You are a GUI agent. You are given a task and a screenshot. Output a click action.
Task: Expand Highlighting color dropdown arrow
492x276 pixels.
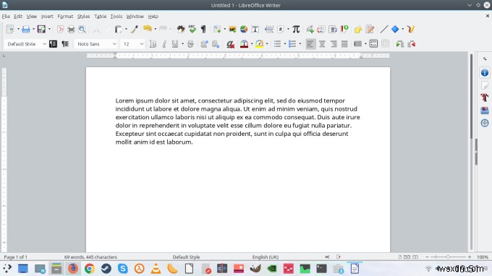(267, 44)
